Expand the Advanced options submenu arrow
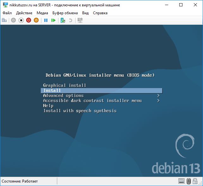Viewport: 203px width, 186px height. [158, 96]
